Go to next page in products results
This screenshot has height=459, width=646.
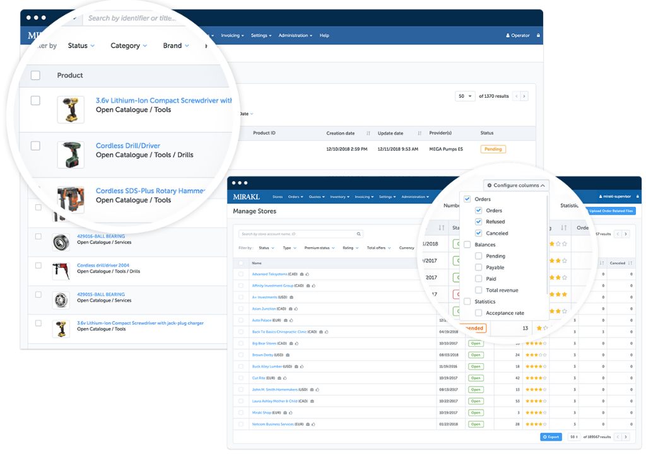tap(524, 96)
